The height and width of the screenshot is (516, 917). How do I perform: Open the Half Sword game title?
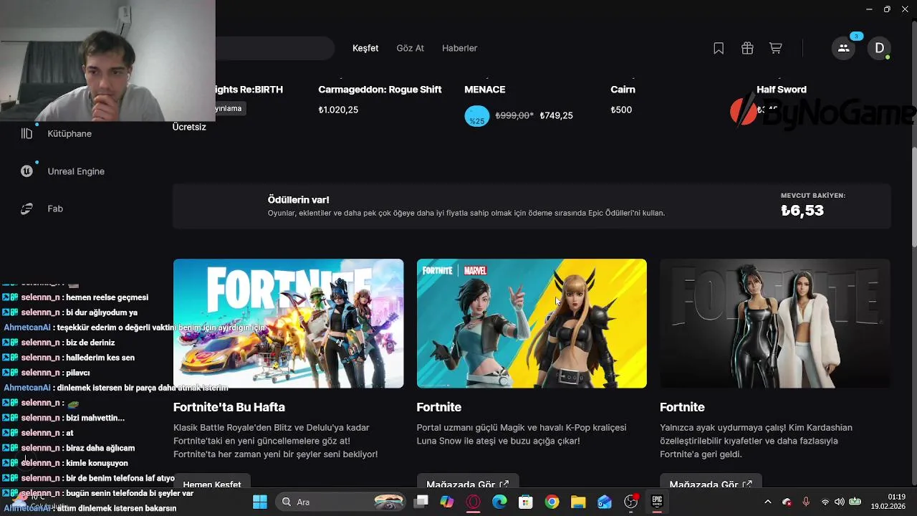782,90
